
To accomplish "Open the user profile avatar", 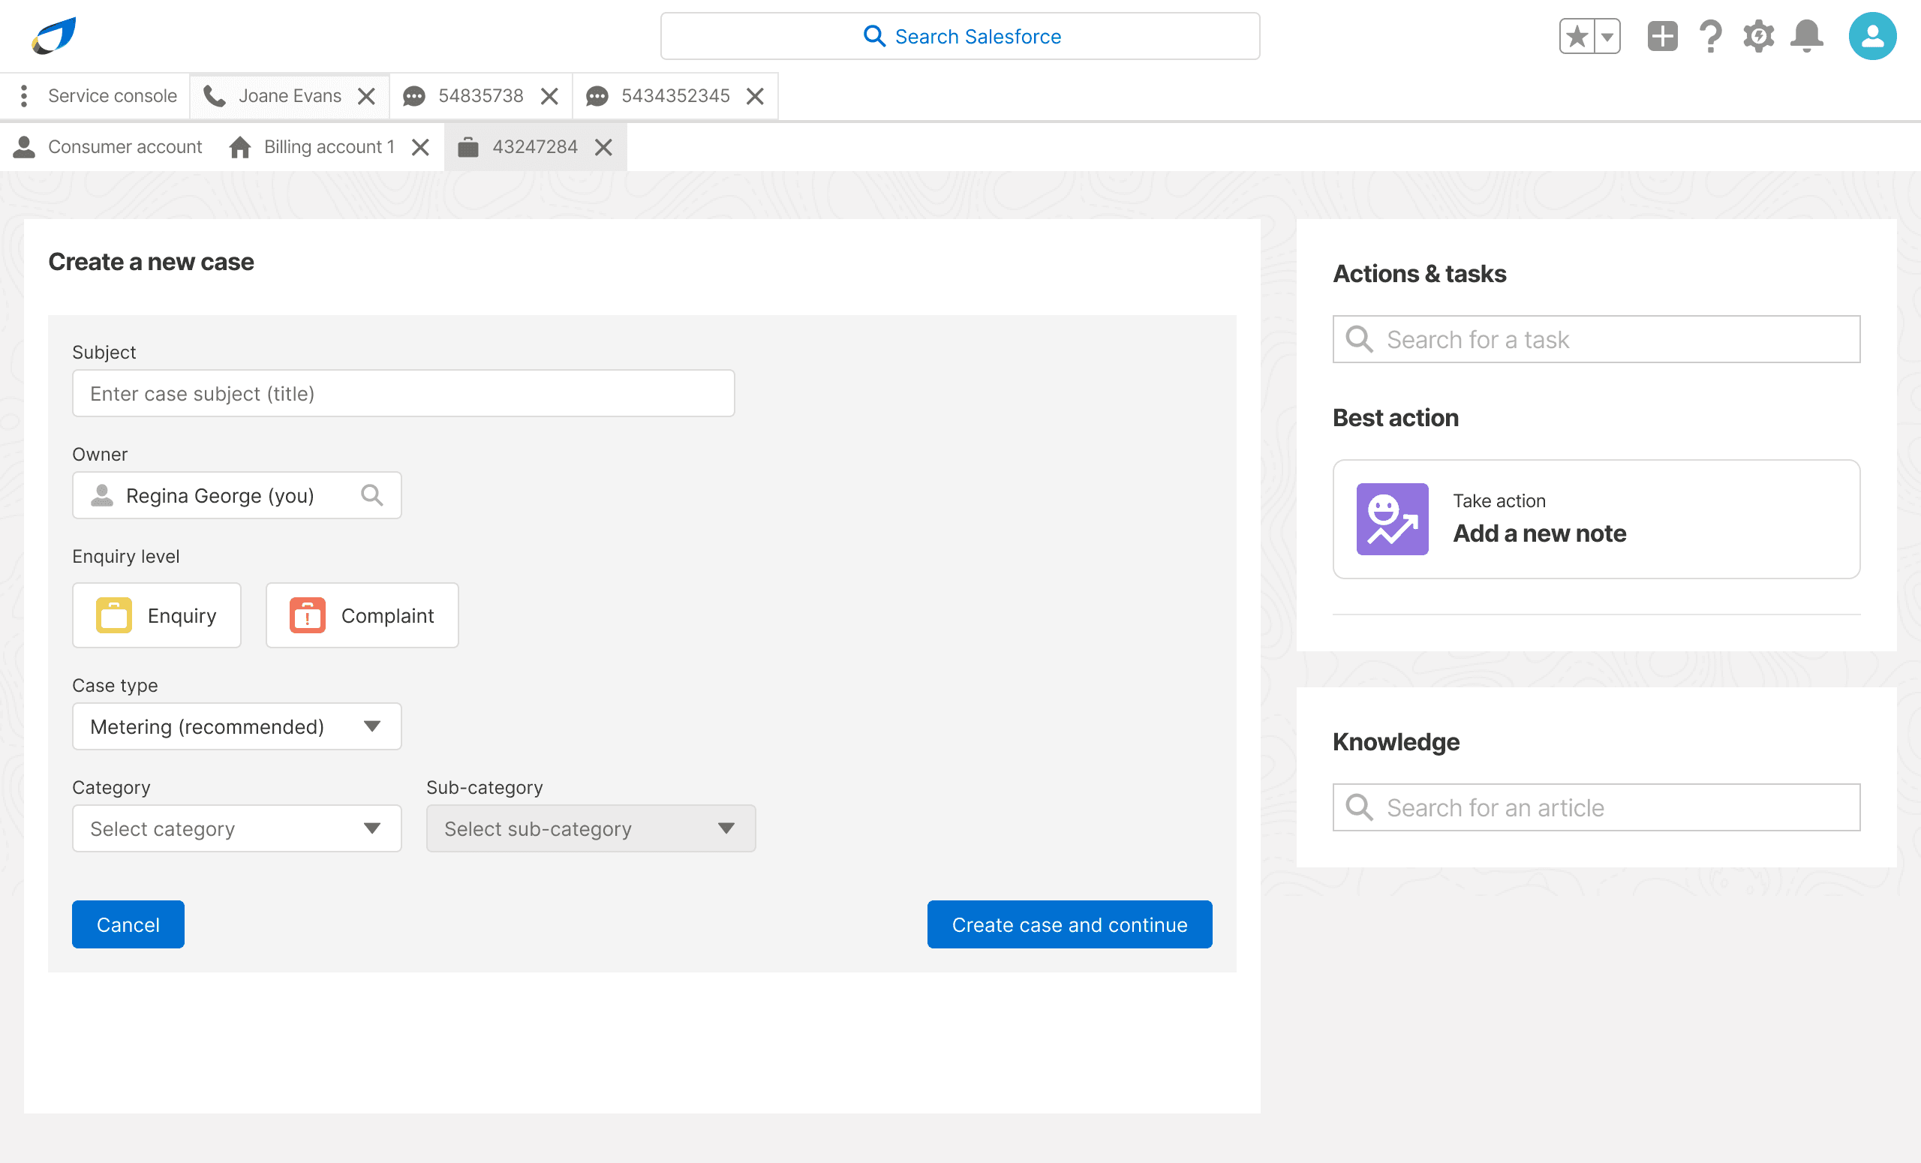I will [1872, 37].
